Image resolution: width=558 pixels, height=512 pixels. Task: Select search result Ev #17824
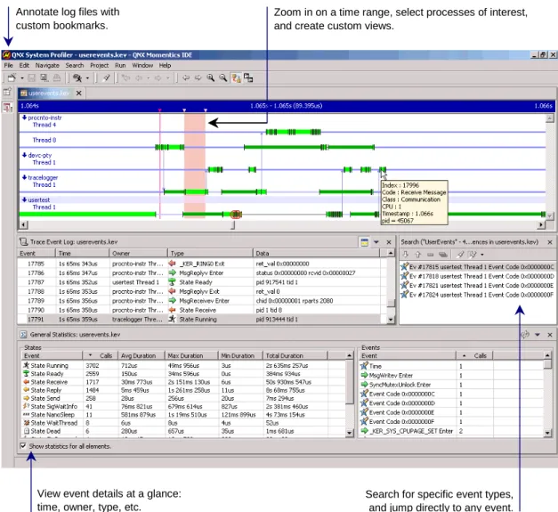[477, 295]
